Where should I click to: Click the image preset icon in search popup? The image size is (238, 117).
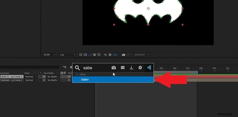123,68
